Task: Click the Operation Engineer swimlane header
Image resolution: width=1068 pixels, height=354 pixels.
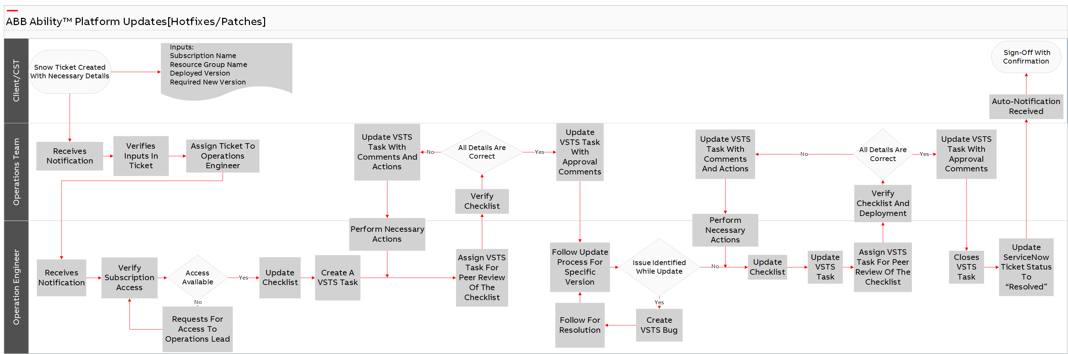Action: pyautogui.click(x=16, y=287)
